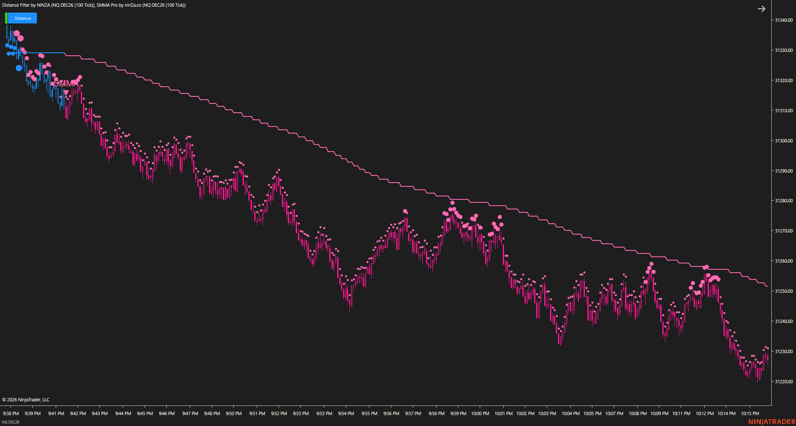
Task: Click the blue Distance button
Action: pyautogui.click(x=23, y=18)
